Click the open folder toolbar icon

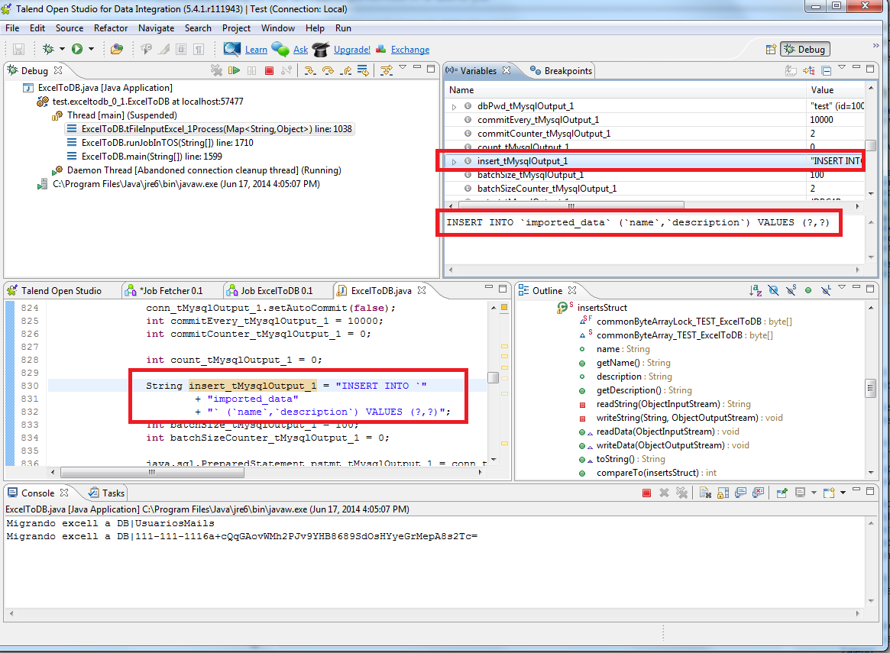click(x=117, y=50)
